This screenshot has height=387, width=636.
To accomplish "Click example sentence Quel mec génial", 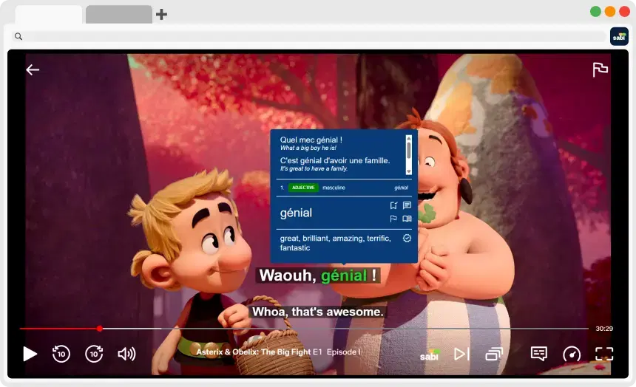I will coord(311,140).
